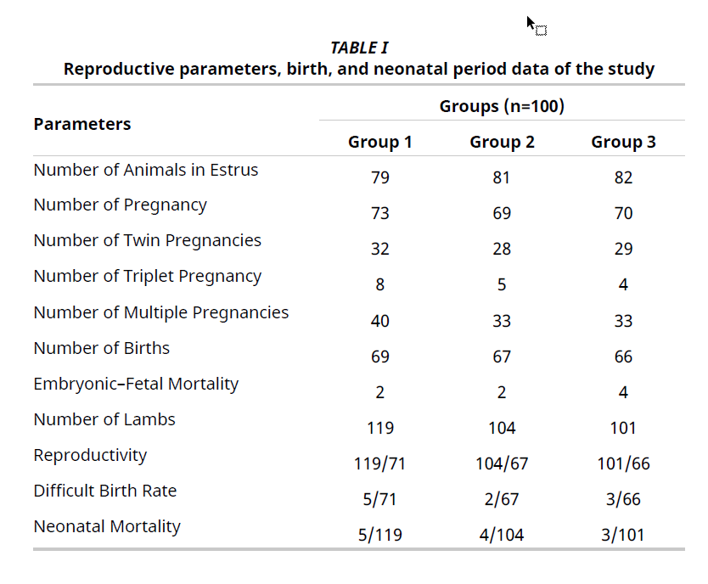Select the 'Parameters' column header
The image size is (708, 584).
click(82, 124)
